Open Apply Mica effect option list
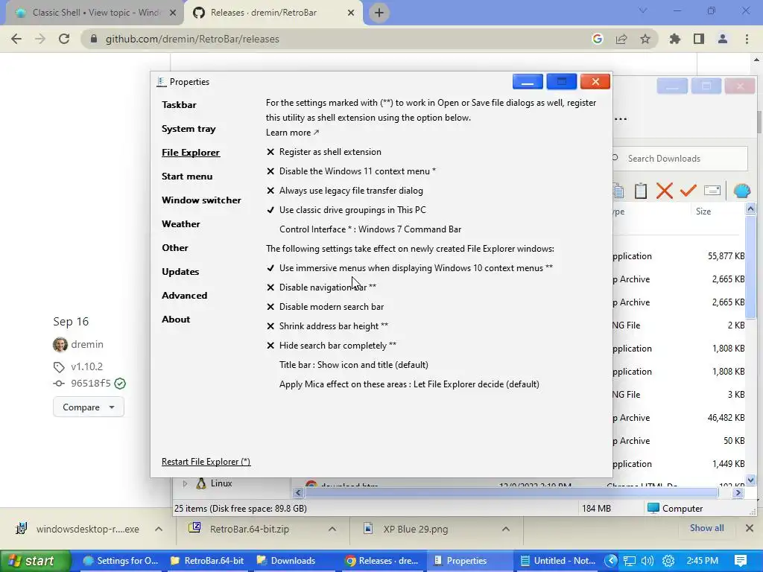 pos(409,384)
